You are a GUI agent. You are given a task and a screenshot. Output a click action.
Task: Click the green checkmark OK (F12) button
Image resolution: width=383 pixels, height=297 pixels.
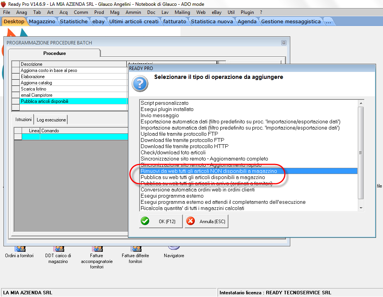pyautogui.click(x=161, y=221)
